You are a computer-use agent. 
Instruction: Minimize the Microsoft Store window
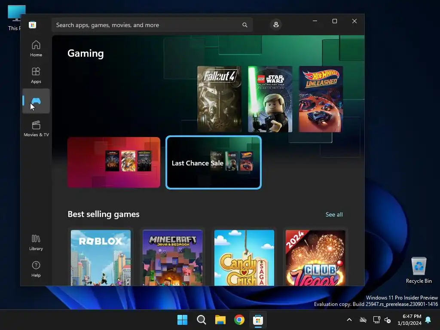coord(315,21)
